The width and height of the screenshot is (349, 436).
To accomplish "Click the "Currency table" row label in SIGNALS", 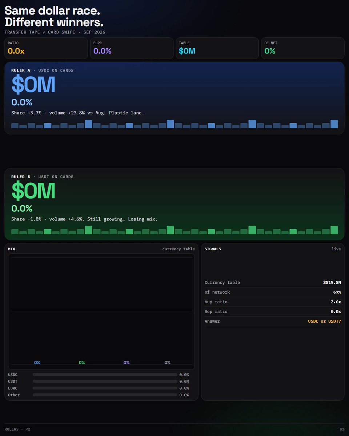I will pyautogui.click(x=222, y=283).
